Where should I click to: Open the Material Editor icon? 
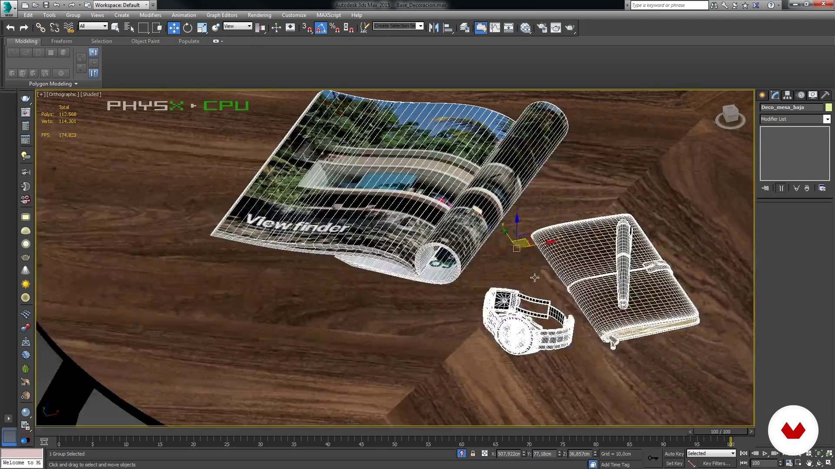coord(525,28)
